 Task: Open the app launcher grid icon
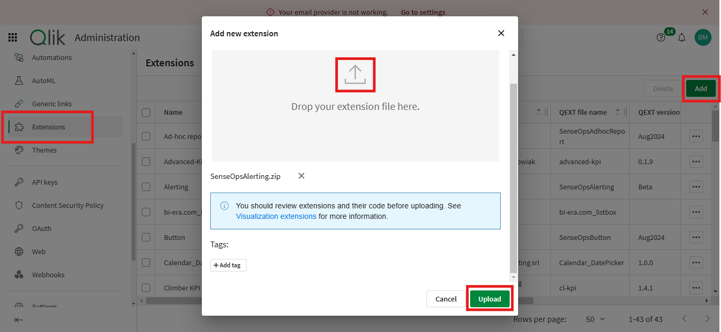tap(13, 37)
